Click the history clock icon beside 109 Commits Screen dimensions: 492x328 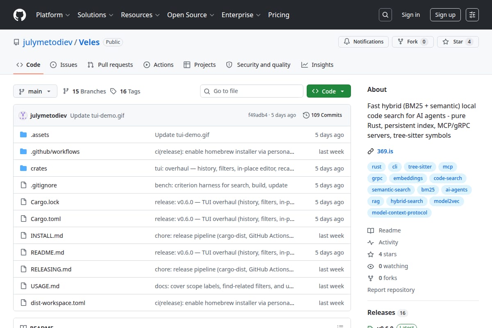306,115
